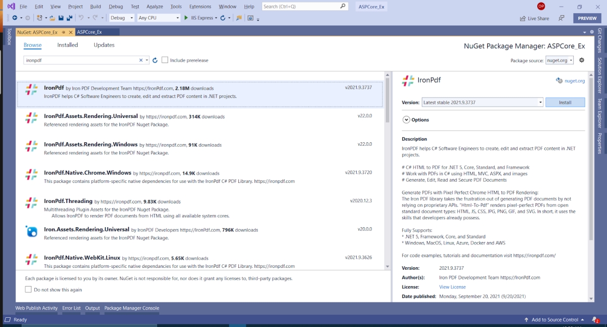Select the IronPdf.Assets.Rendering.Windows package

tap(200, 147)
